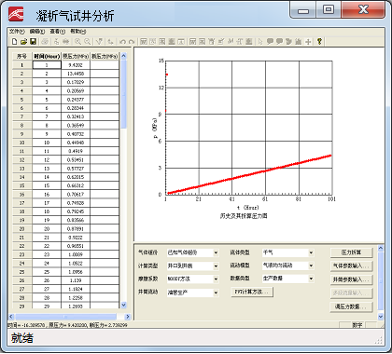392x354 pixels.
Task: Click the New document toolbar icon
Action: (x=14, y=41)
